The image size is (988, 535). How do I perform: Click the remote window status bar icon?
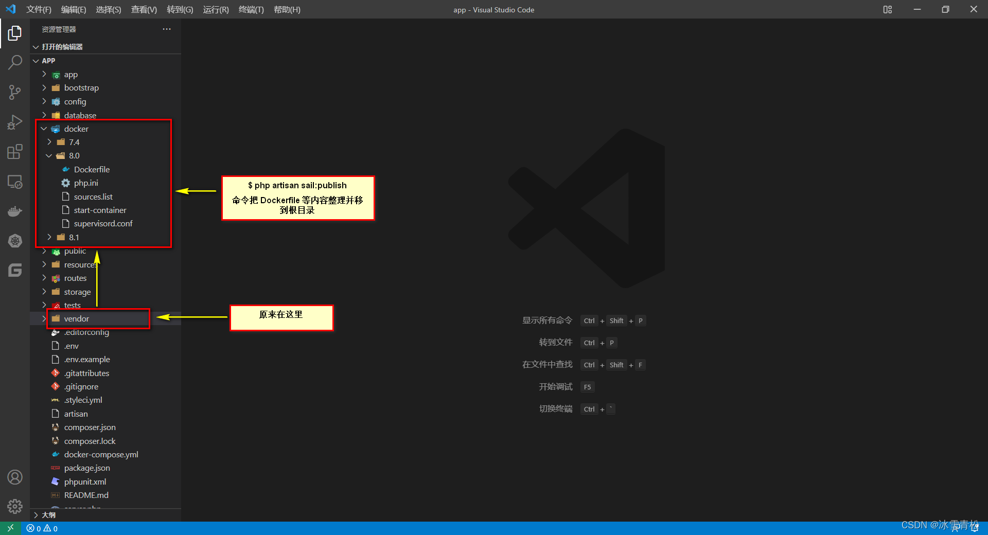coord(10,528)
